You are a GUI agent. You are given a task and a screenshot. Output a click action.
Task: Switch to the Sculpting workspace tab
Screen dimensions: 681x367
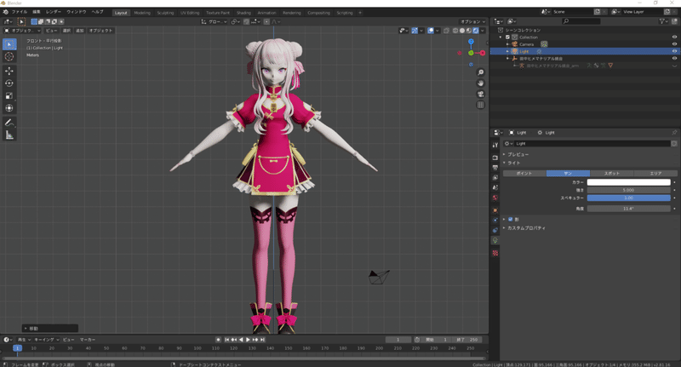165,13
